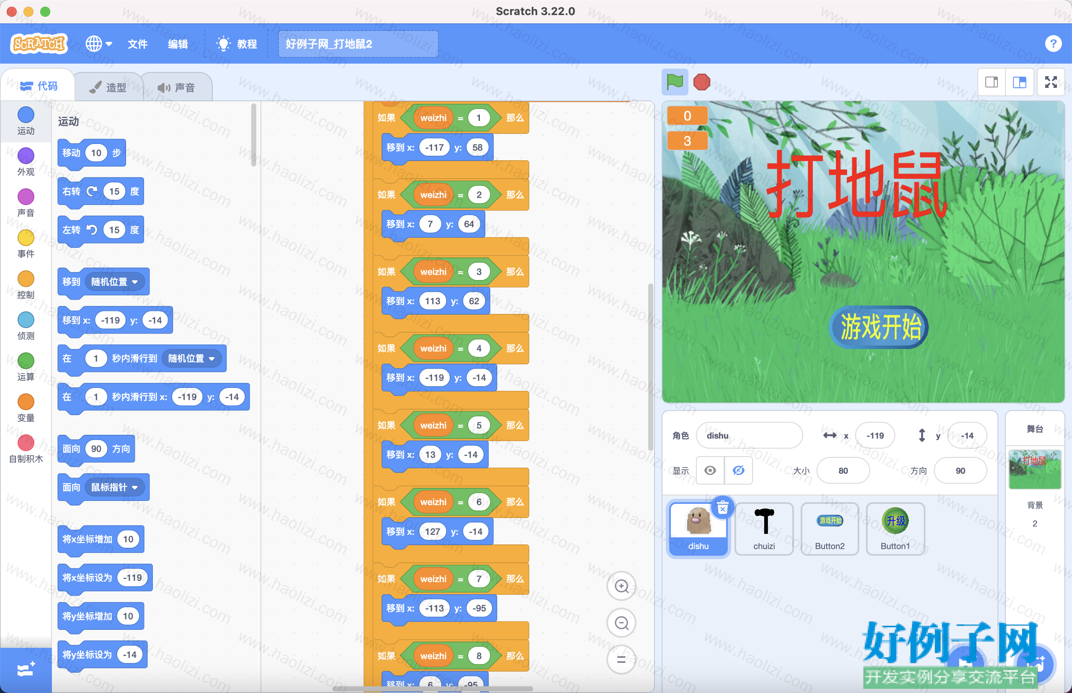Open 随机位置 dropdown in glide block
Image resolution: width=1072 pixels, height=693 pixels.
tap(192, 358)
